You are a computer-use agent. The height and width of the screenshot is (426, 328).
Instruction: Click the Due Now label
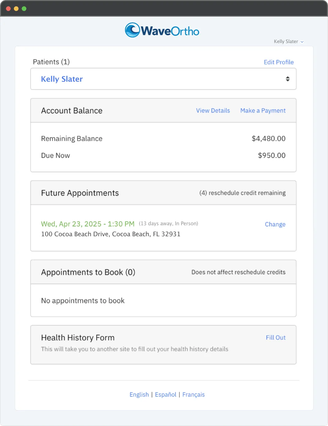[x=55, y=156]
